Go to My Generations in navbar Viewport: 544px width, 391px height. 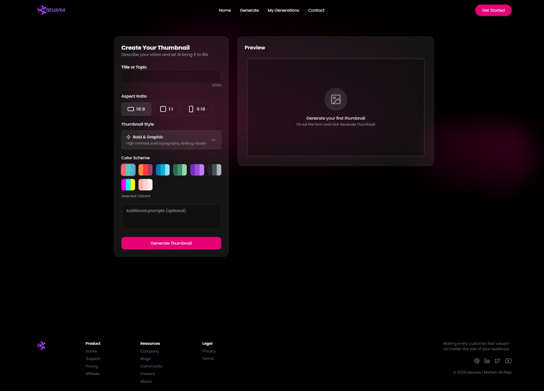tap(283, 10)
